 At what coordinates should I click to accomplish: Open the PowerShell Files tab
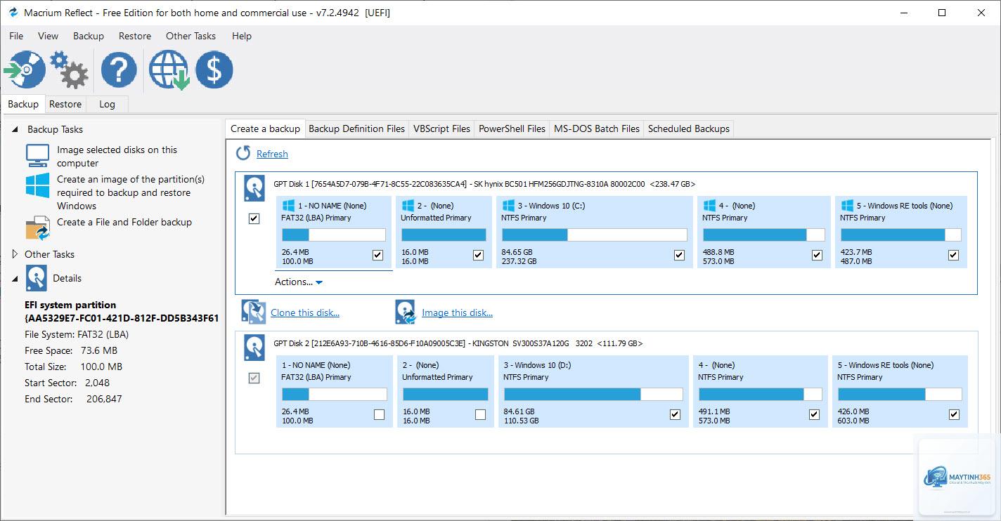tap(512, 128)
